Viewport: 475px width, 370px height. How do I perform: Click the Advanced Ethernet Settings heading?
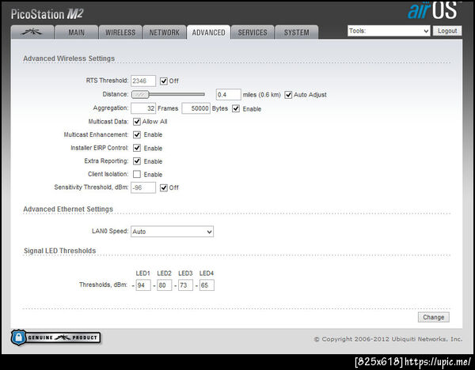(68, 209)
